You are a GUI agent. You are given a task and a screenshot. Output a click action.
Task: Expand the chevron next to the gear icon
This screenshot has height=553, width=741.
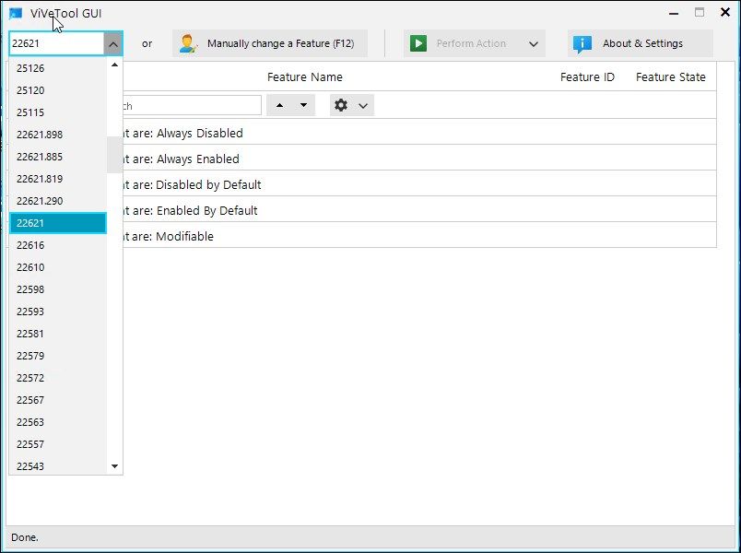pos(362,104)
